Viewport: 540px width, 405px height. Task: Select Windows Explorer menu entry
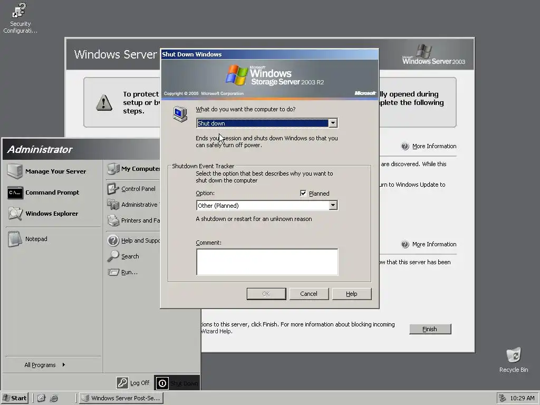(x=53, y=214)
